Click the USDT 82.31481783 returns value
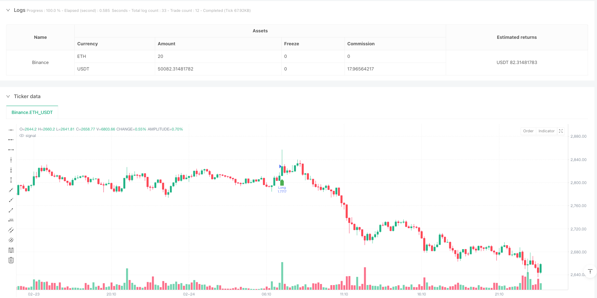 pyautogui.click(x=517, y=63)
